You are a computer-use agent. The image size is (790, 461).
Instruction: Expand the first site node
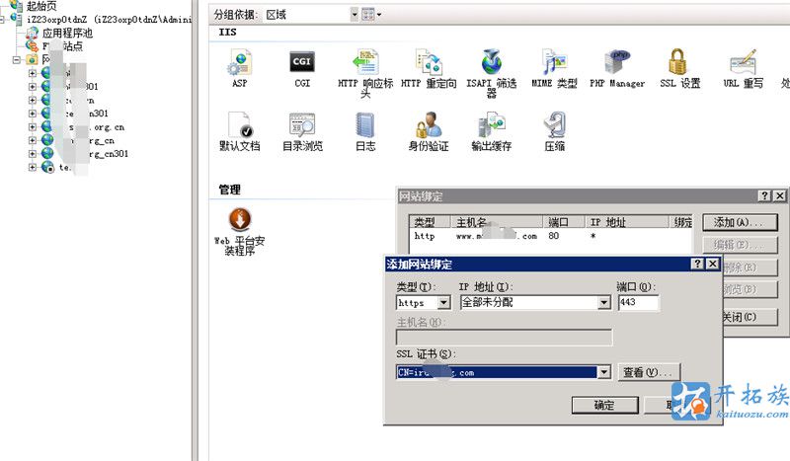point(33,73)
